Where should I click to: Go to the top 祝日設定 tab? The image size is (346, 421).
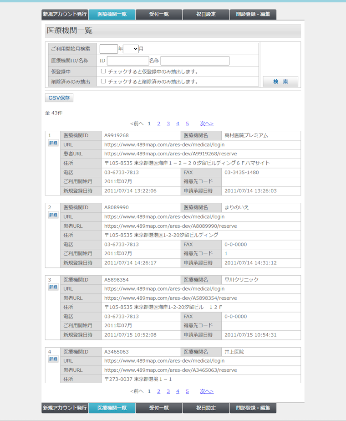[206, 14]
